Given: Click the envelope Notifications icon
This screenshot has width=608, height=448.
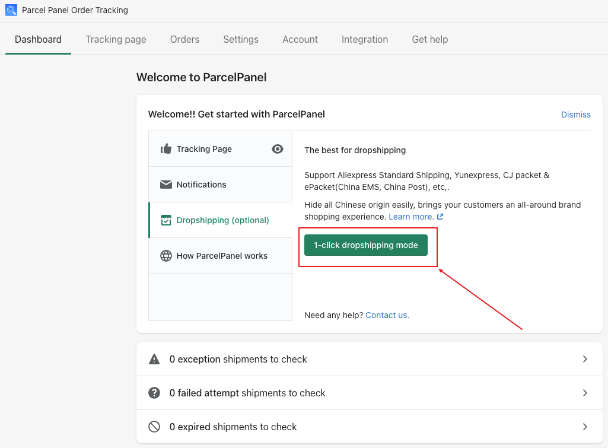Looking at the screenshot, I should 166,185.
